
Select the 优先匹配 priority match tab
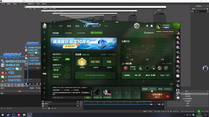pyautogui.click(x=56, y=33)
